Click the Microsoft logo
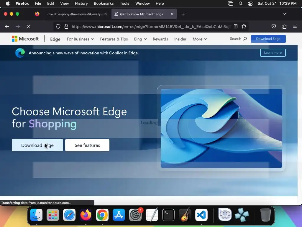The image size is (302, 227). pos(25,39)
